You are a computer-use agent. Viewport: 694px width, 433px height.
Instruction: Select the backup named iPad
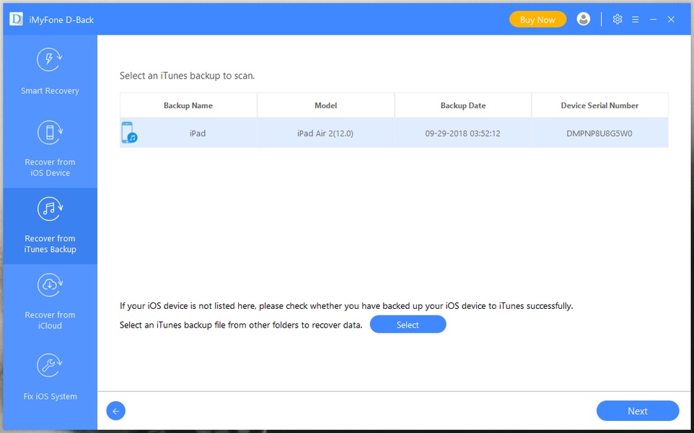pyautogui.click(x=198, y=134)
